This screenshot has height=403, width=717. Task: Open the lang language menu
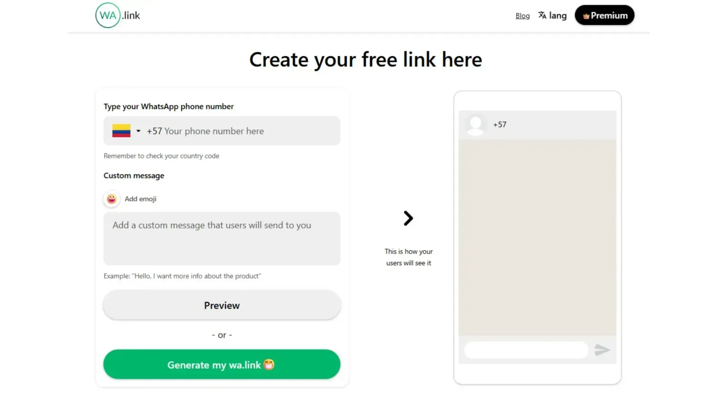[x=557, y=16]
